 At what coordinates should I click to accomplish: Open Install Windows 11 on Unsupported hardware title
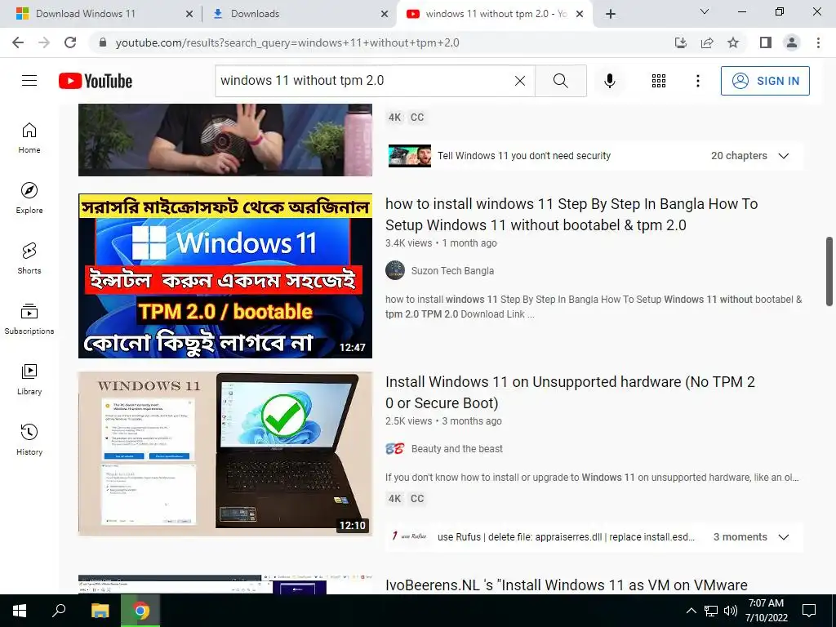pos(570,393)
